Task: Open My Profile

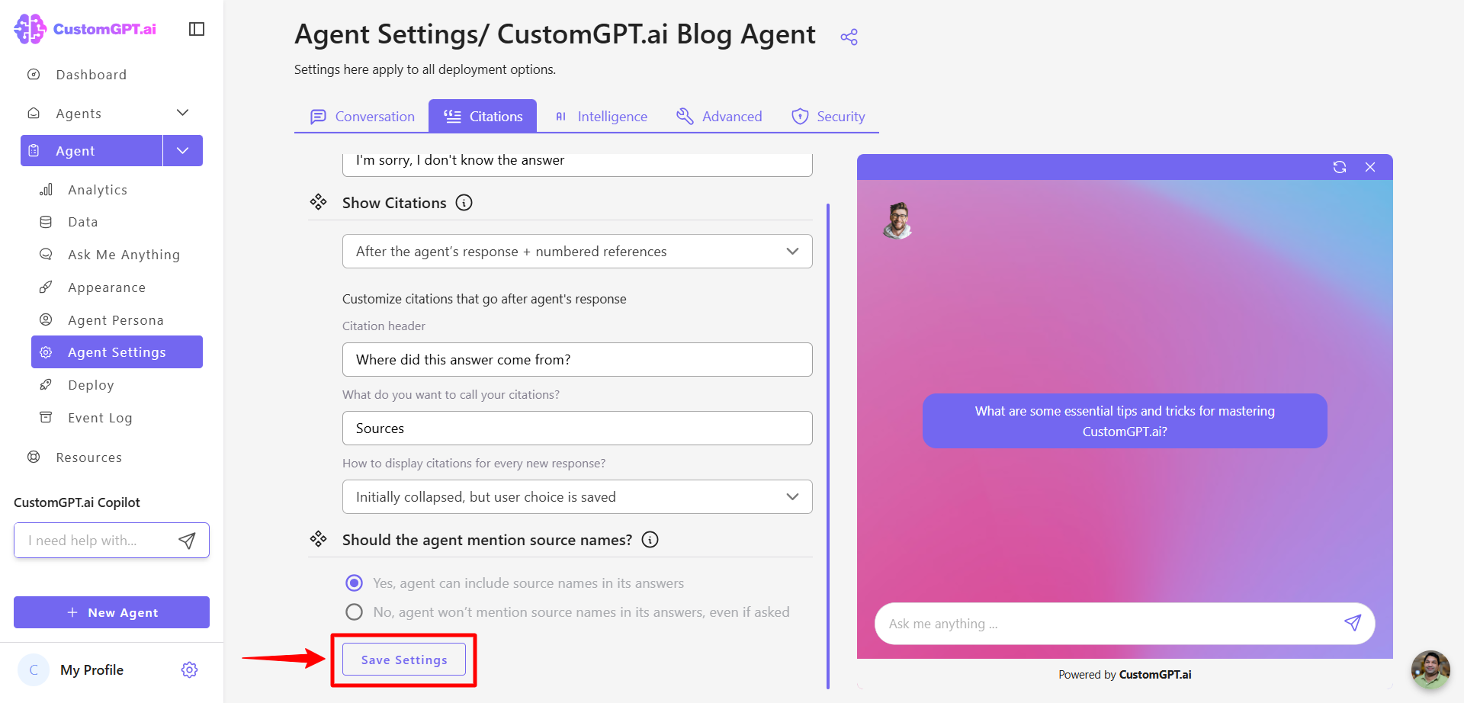Action: click(91, 670)
